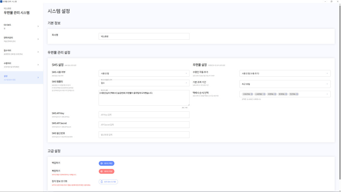Remove the 한진택배 chip via its x icon

pyautogui.click(x=297, y=94)
